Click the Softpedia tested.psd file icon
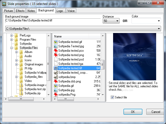This screenshot has width=166, height=124. 56,59
